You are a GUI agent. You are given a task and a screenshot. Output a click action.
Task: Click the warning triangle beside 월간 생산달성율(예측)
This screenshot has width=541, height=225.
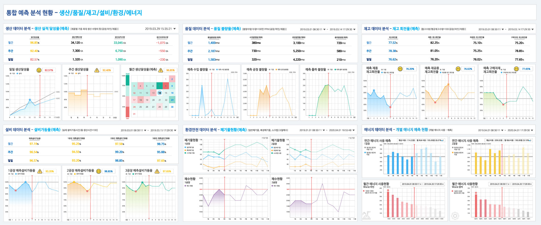(x=161, y=70)
